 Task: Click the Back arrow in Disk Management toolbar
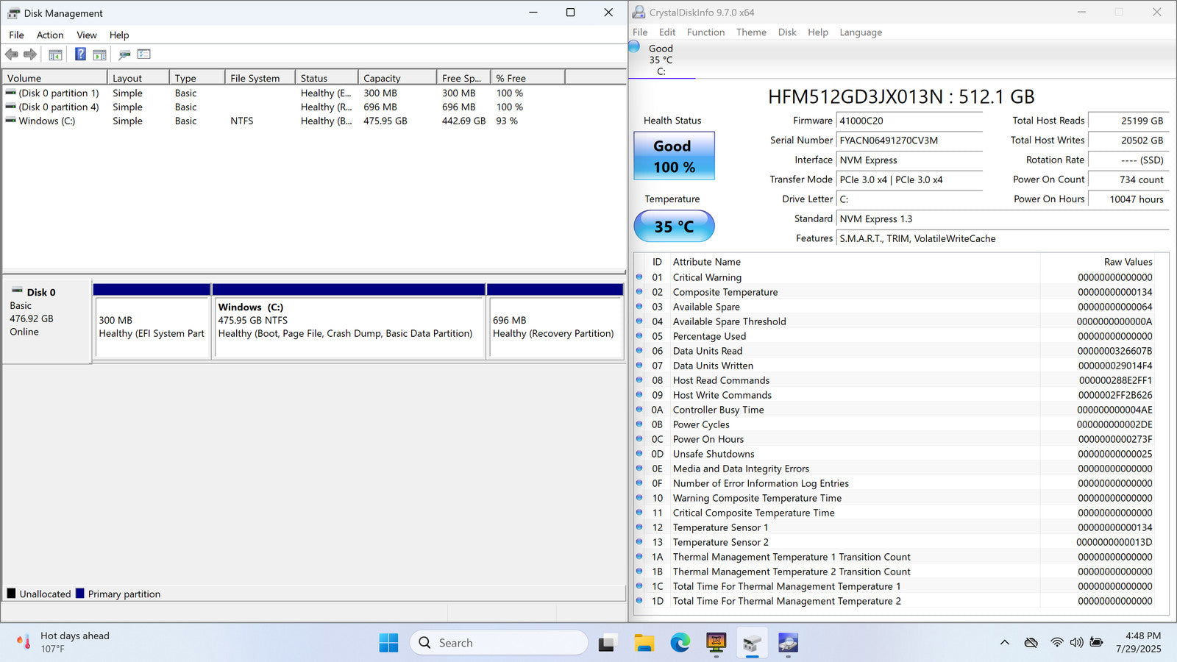pyautogui.click(x=12, y=54)
